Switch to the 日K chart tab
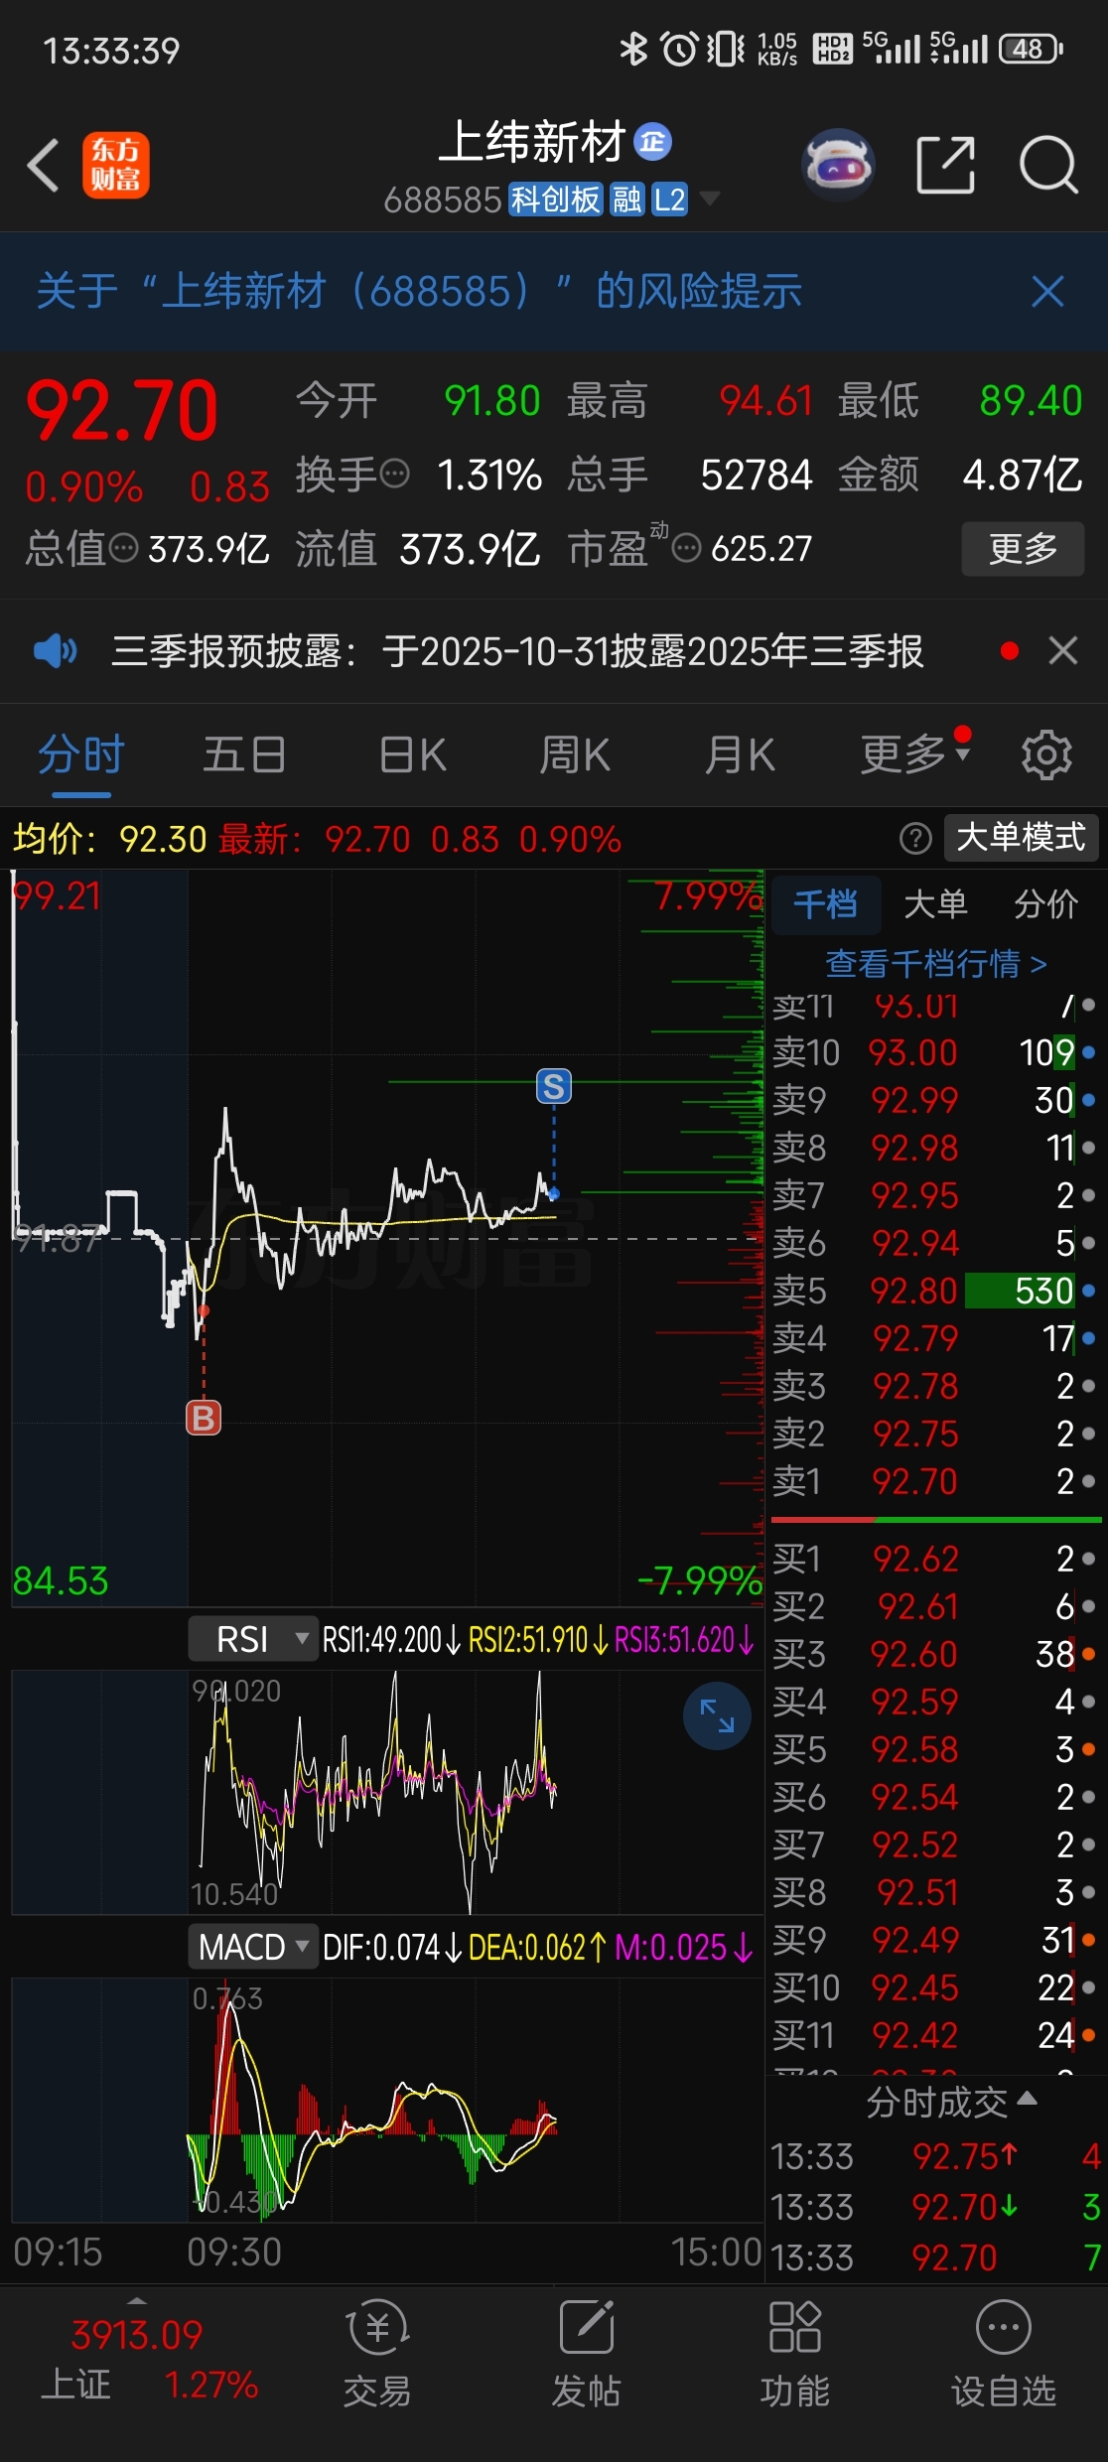The image size is (1108, 2462). coord(413,754)
